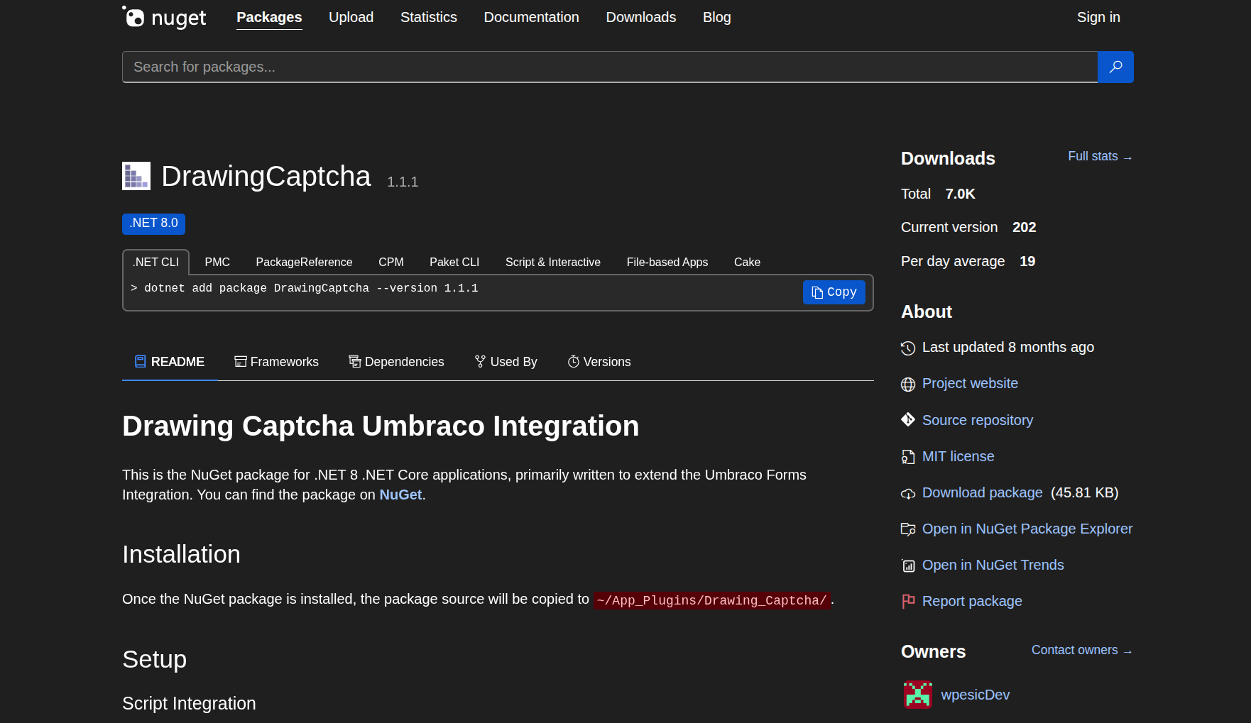The width and height of the screenshot is (1251, 723).
Task: Open in NuGet Package Explorer link
Action: coord(1027,529)
